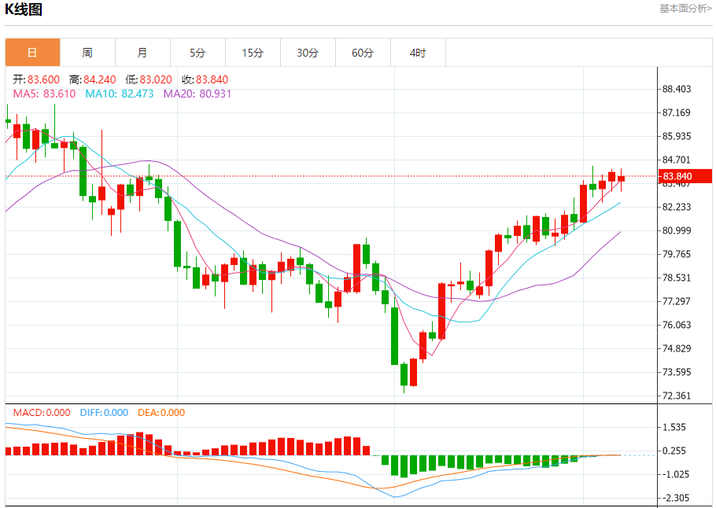Click the open price 83.600
The image size is (716, 508).
[x=43, y=79]
